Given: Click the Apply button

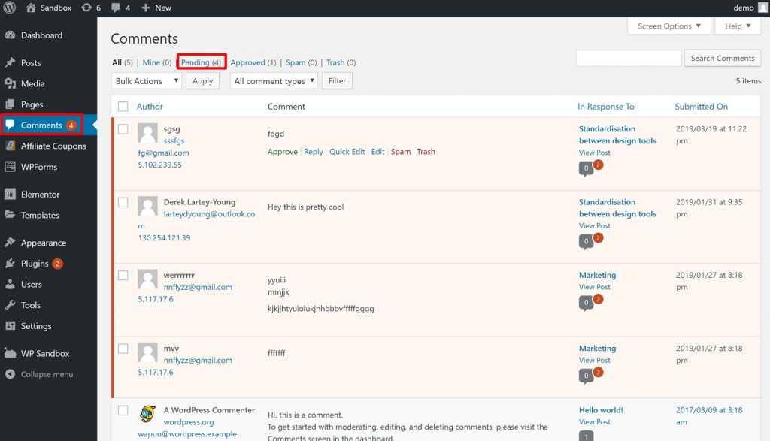Looking at the screenshot, I should [x=202, y=80].
